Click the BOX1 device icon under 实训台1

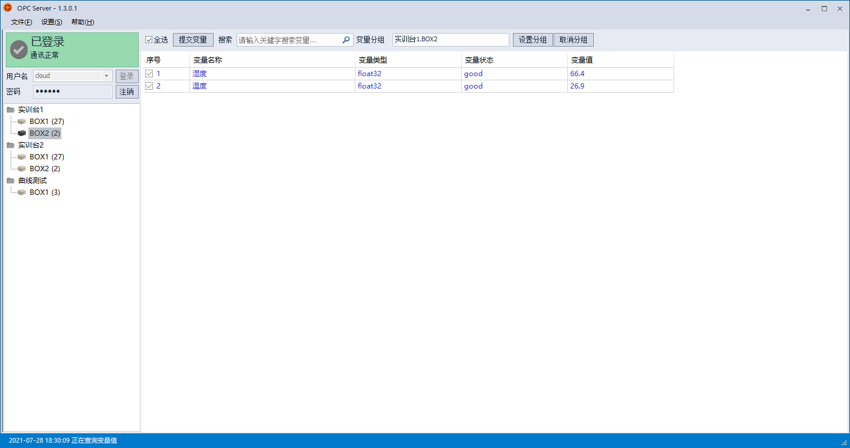pos(22,122)
